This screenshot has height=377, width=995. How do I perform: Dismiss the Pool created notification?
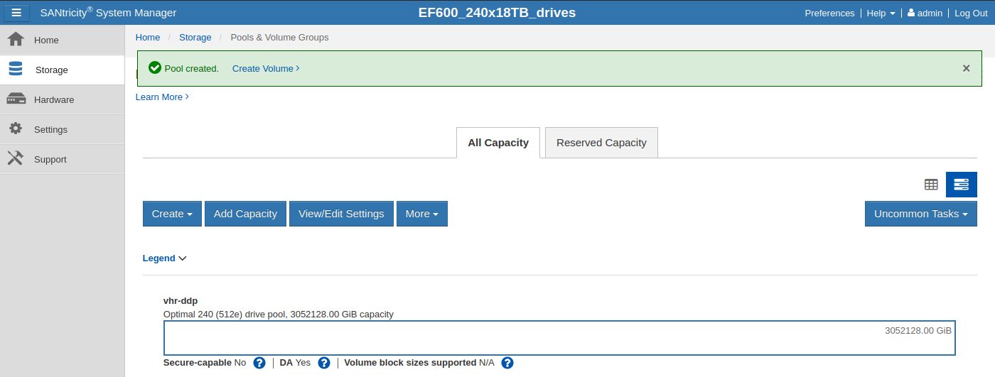click(966, 68)
